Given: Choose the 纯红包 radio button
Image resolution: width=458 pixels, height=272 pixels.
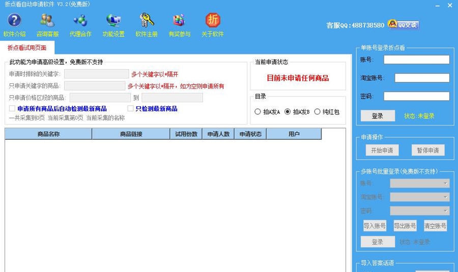Looking at the screenshot, I should coord(317,112).
